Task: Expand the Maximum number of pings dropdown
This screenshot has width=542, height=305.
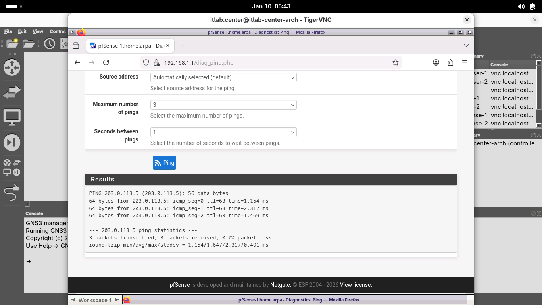Action: pyautogui.click(x=223, y=105)
